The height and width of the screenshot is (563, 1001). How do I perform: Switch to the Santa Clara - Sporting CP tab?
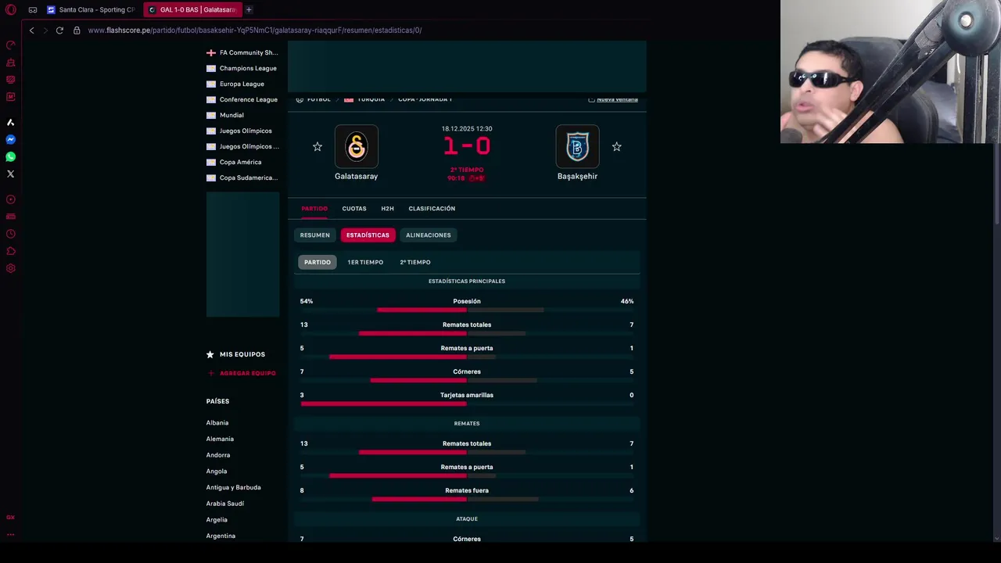pyautogui.click(x=91, y=9)
